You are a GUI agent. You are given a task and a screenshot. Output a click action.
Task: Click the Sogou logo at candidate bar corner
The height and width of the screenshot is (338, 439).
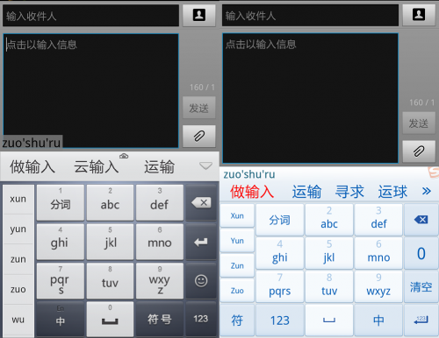434,173
